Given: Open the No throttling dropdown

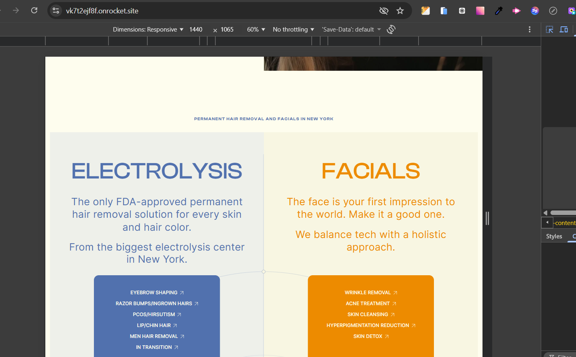Looking at the screenshot, I should point(293,30).
